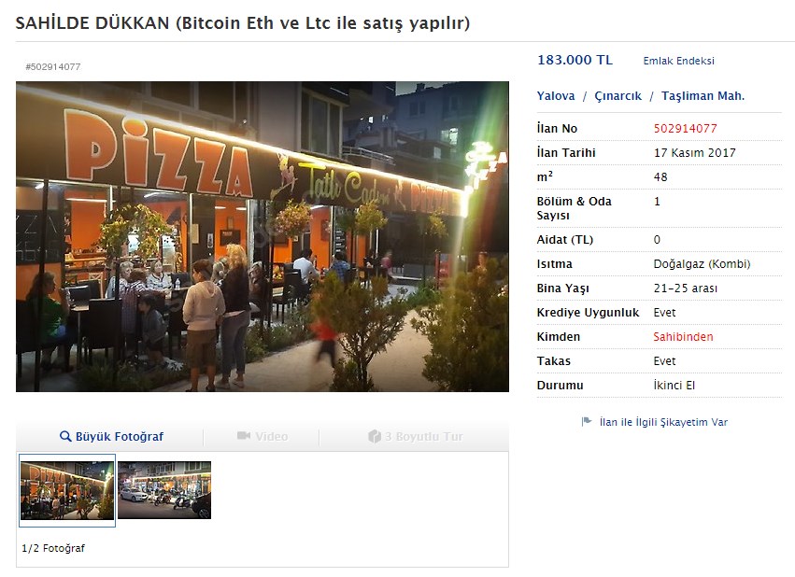795x577 pixels.
Task: Select the first pizza shop thumbnail
Action: (x=67, y=490)
